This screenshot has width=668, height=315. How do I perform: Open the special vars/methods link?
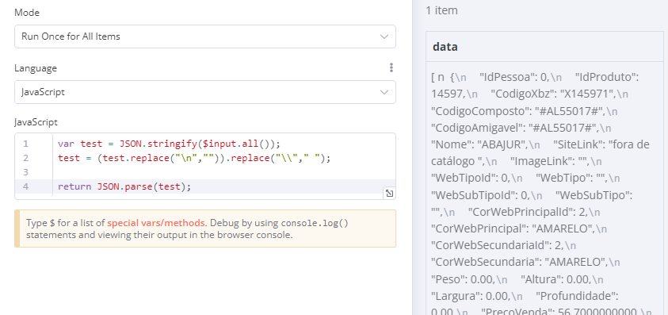click(156, 223)
